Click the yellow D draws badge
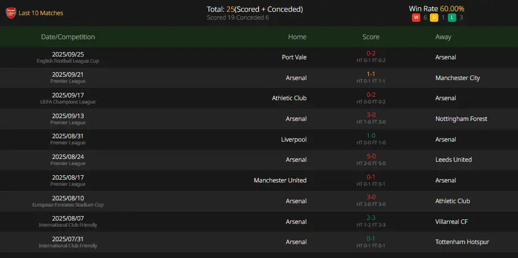This screenshot has width=518, height=258. (434, 18)
